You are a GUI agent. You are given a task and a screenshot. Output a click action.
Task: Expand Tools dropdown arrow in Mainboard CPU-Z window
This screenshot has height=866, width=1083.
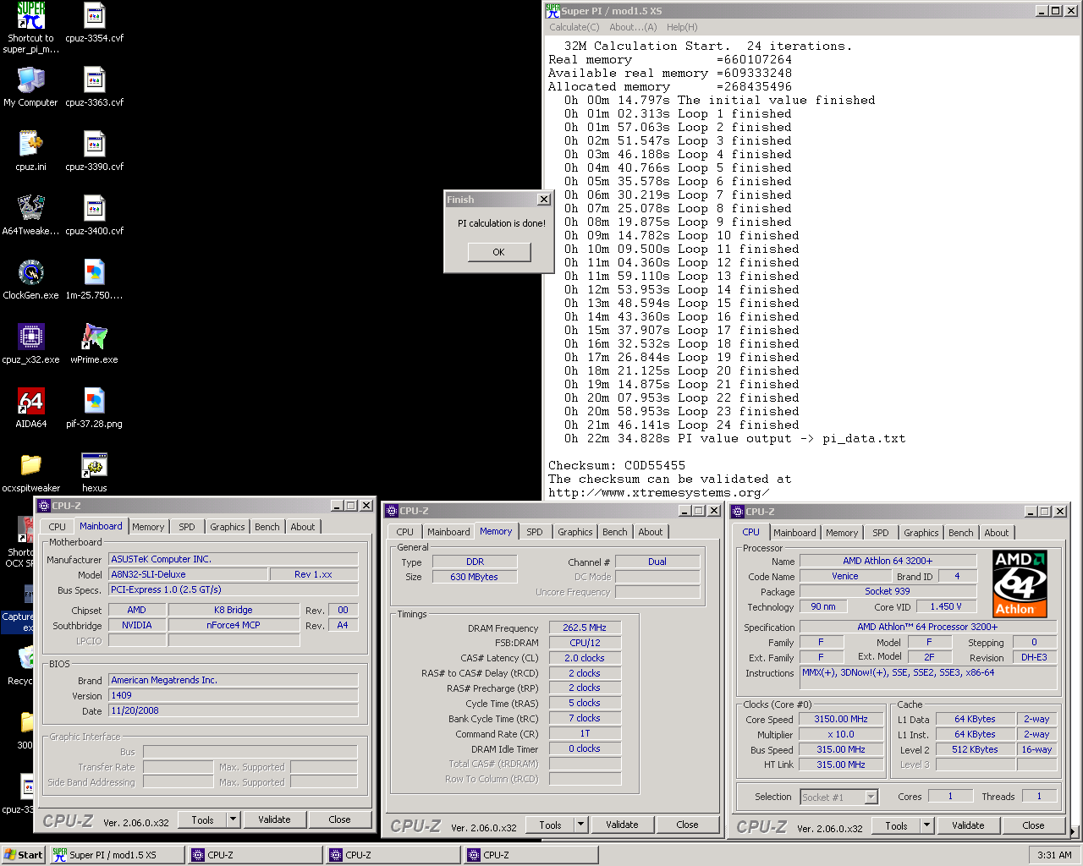click(x=234, y=819)
